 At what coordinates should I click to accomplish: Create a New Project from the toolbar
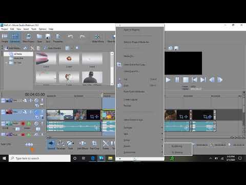point(29,38)
